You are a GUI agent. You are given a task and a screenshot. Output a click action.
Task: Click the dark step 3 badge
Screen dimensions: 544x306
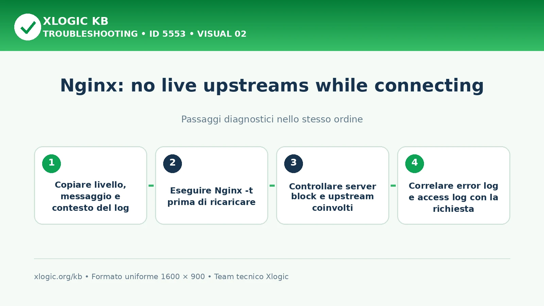(293, 164)
